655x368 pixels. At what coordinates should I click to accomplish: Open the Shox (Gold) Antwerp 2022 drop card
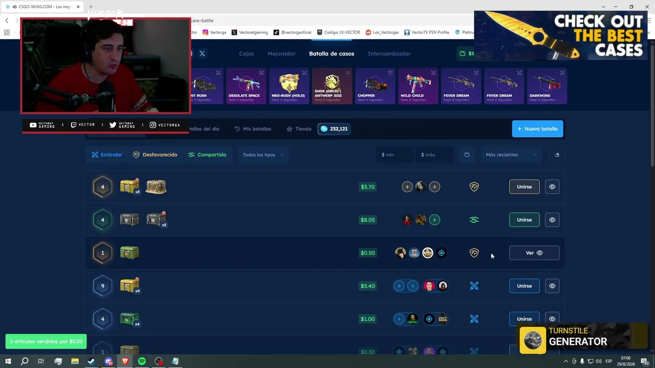pos(332,86)
